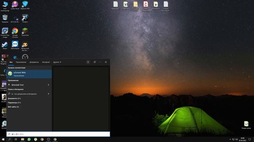Screen dimensions: 254x142
Task: Open the notification center icon in the tray
Action: pos(250,139)
